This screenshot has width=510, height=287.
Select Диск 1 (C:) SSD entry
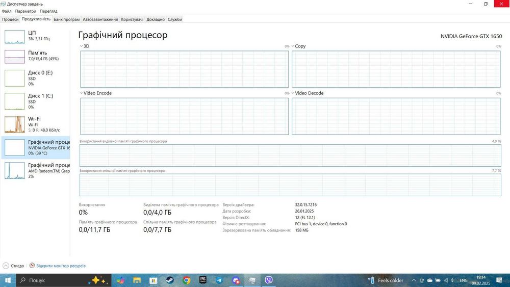point(36,101)
